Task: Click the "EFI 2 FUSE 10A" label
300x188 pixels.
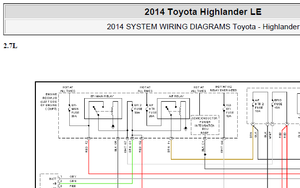Action: click(138, 109)
